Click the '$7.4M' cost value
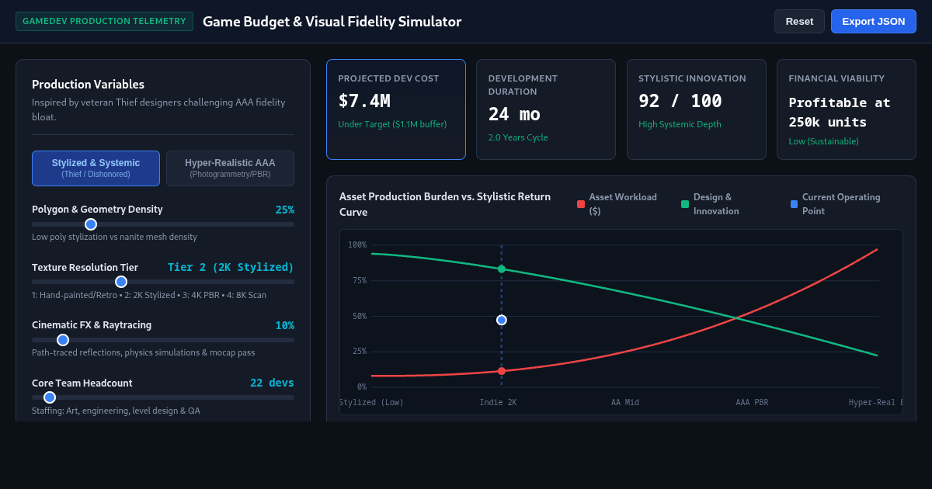This screenshot has width=932, height=489. coord(364,100)
